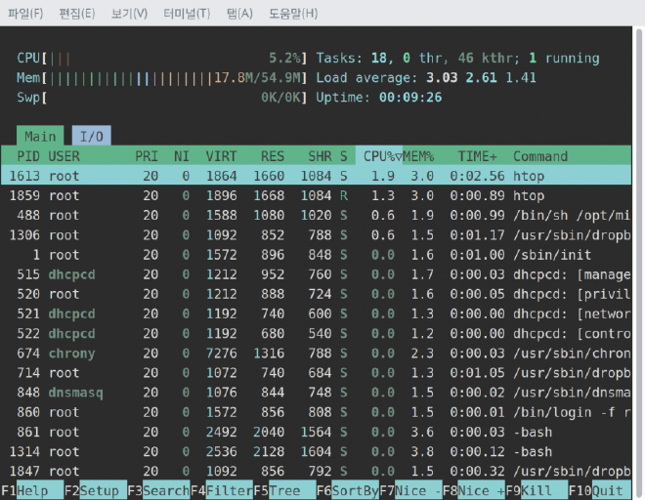Select the Main tab
Image resolution: width=645 pixels, height=500 pixels.
[40, 137]
